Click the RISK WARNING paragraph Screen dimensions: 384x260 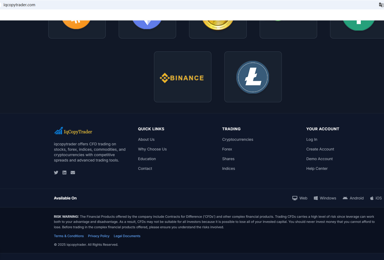[x=214, y=222]
